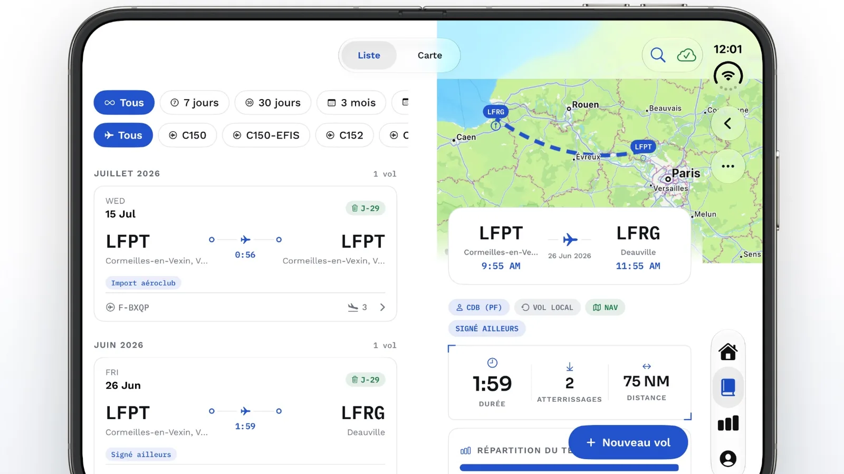The image size is (844, 474).
Task: Tap the J-29 badge on 15 Jul flight
Action: coord(366,208)
